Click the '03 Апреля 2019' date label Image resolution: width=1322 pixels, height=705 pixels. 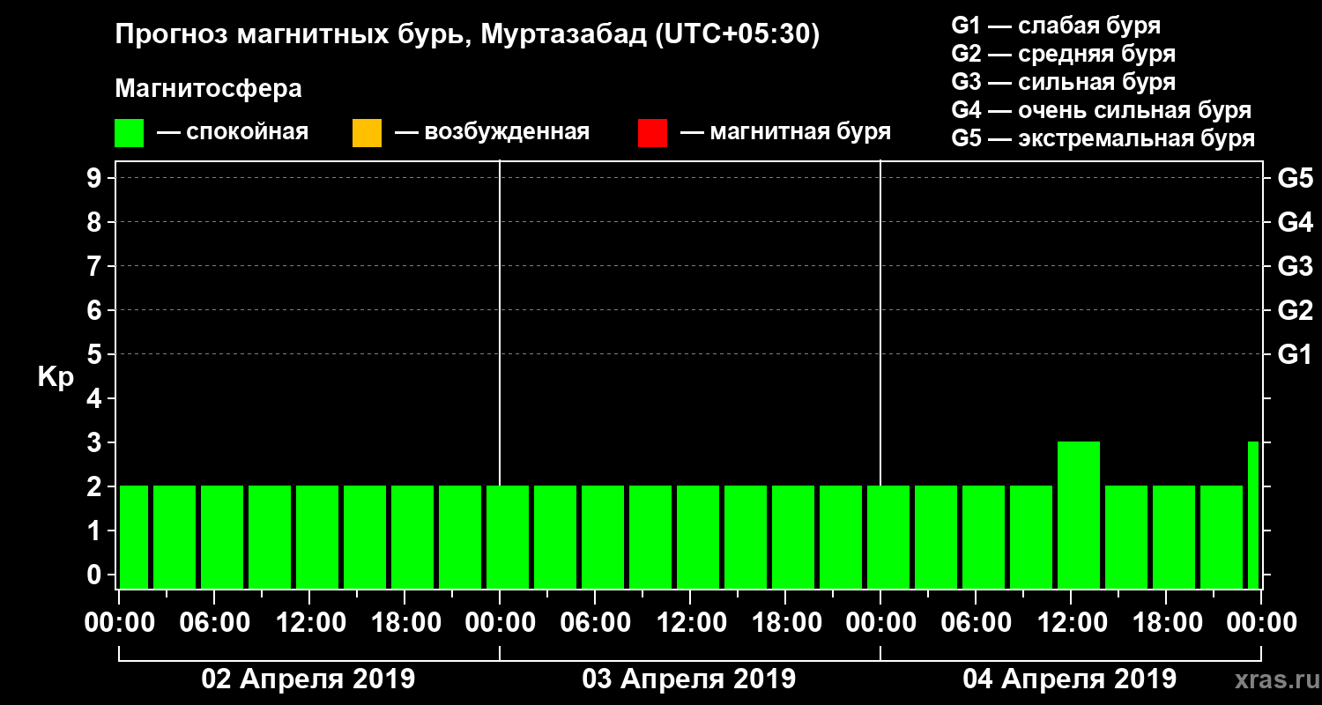pyautogui.click(x=689, y=679)
